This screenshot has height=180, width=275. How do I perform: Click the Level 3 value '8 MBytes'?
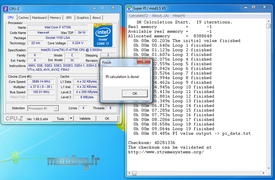[87, 97]
